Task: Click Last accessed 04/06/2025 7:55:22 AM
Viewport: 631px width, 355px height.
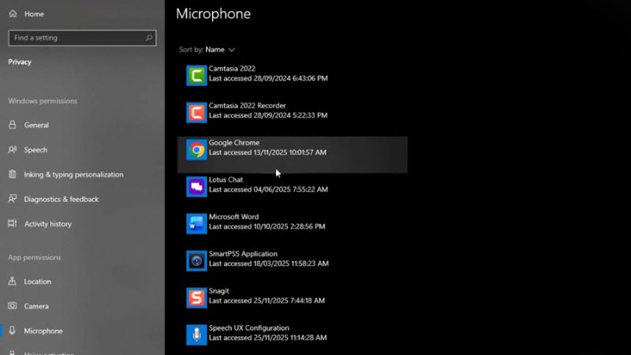Action: (x=268, y=189)
